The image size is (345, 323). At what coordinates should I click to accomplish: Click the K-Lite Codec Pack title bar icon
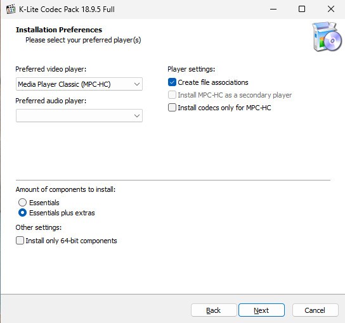click(11, 9)
